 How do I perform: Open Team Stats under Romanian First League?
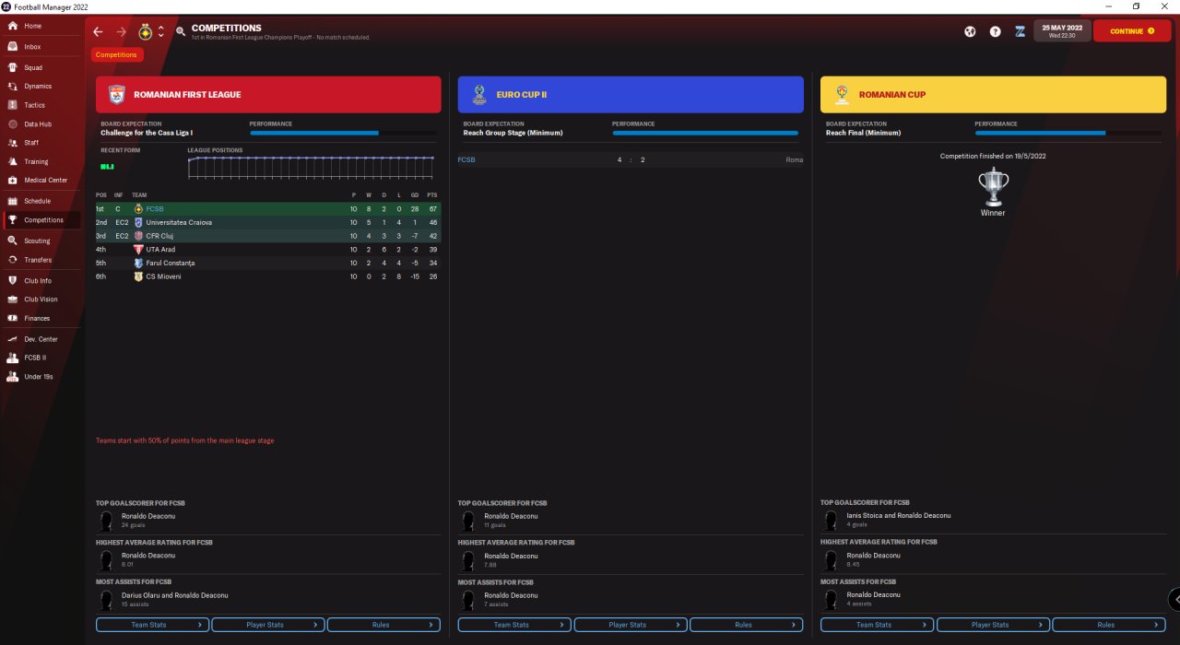(152, 625)
